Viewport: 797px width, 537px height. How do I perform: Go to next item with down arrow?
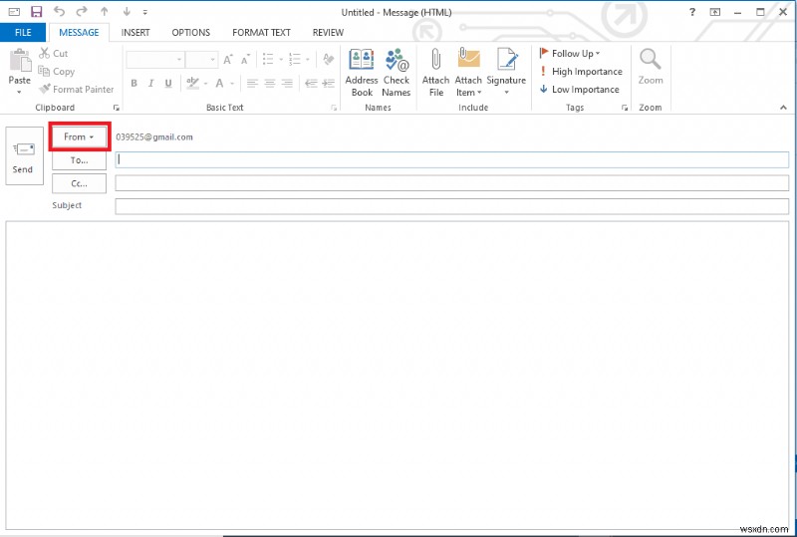click(127, 11)
